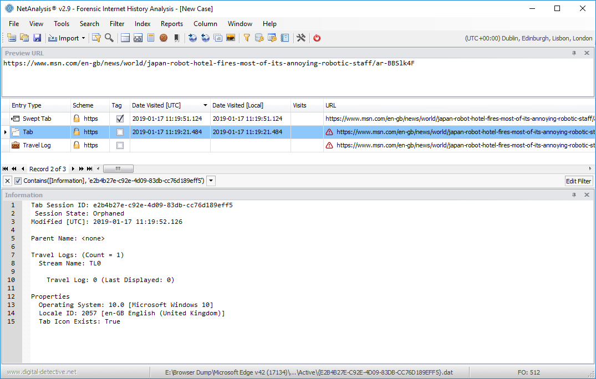Screen dimensions: 596x379
Task: Open the Column menu
Action: click(x=205, y=23)
